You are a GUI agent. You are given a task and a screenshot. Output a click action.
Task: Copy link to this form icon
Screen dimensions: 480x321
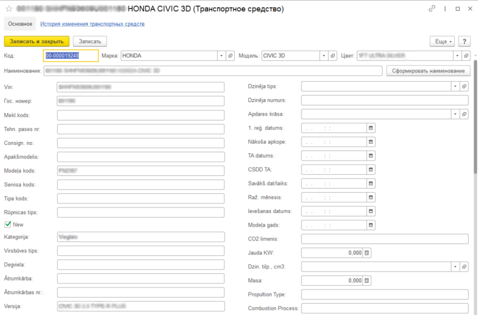click(432, 8)
